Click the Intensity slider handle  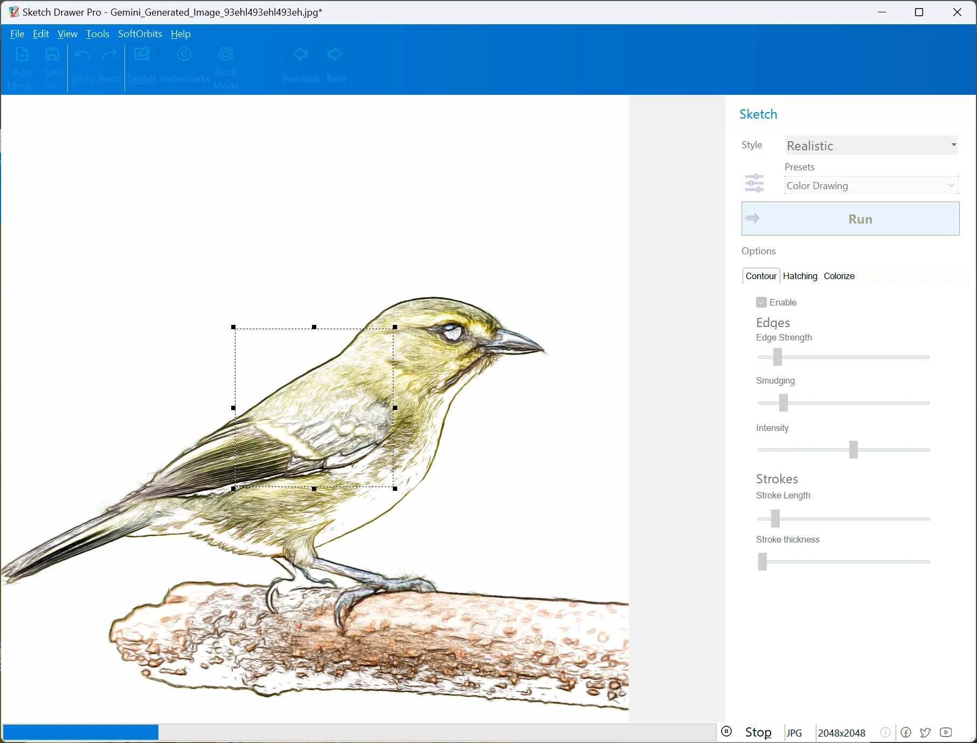pos(854,449)
